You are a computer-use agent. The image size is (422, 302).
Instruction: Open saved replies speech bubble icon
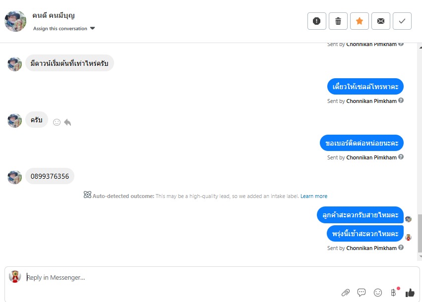[x=362, y=293]
